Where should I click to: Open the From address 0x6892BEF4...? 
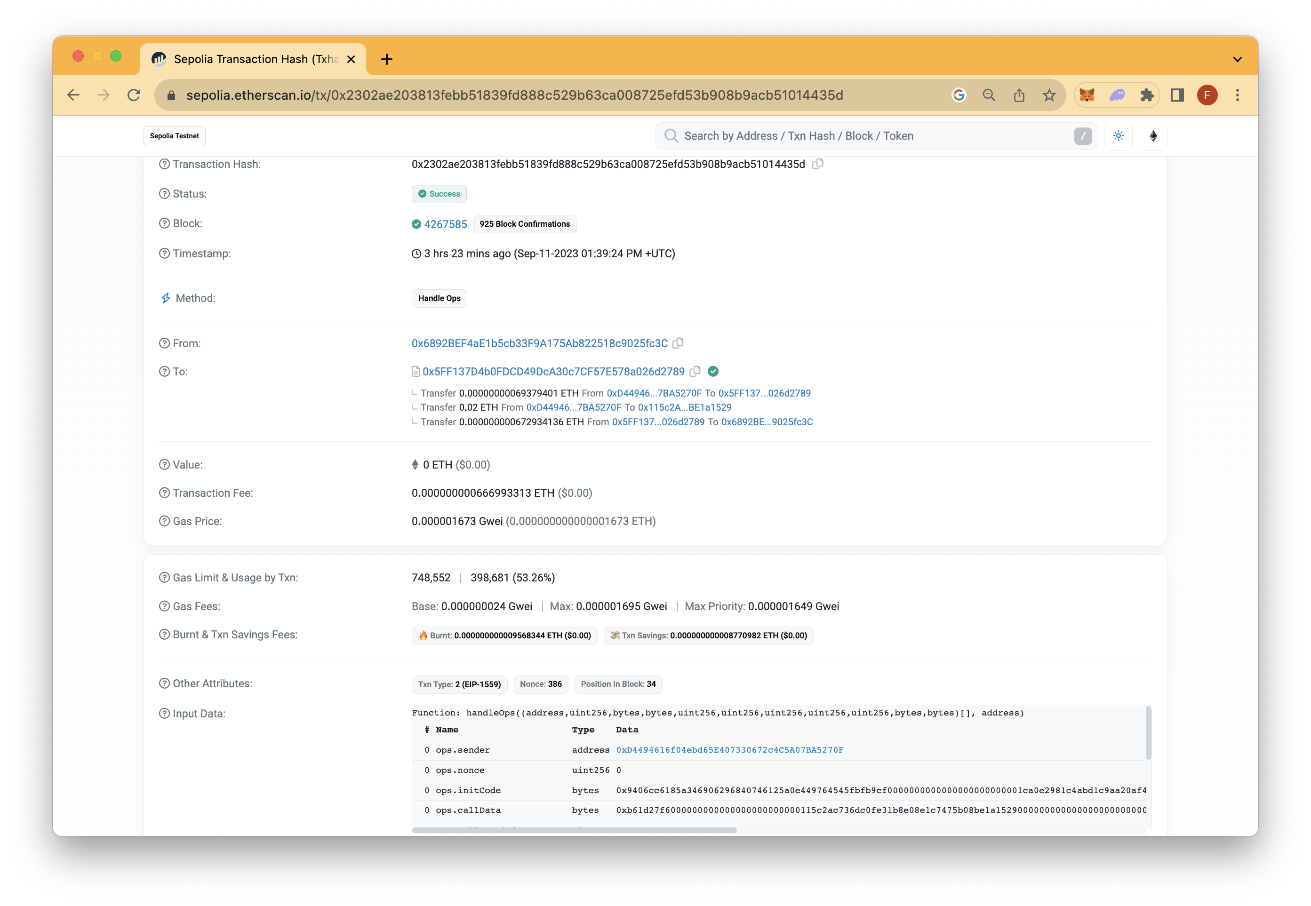click(x=539, y=343)
